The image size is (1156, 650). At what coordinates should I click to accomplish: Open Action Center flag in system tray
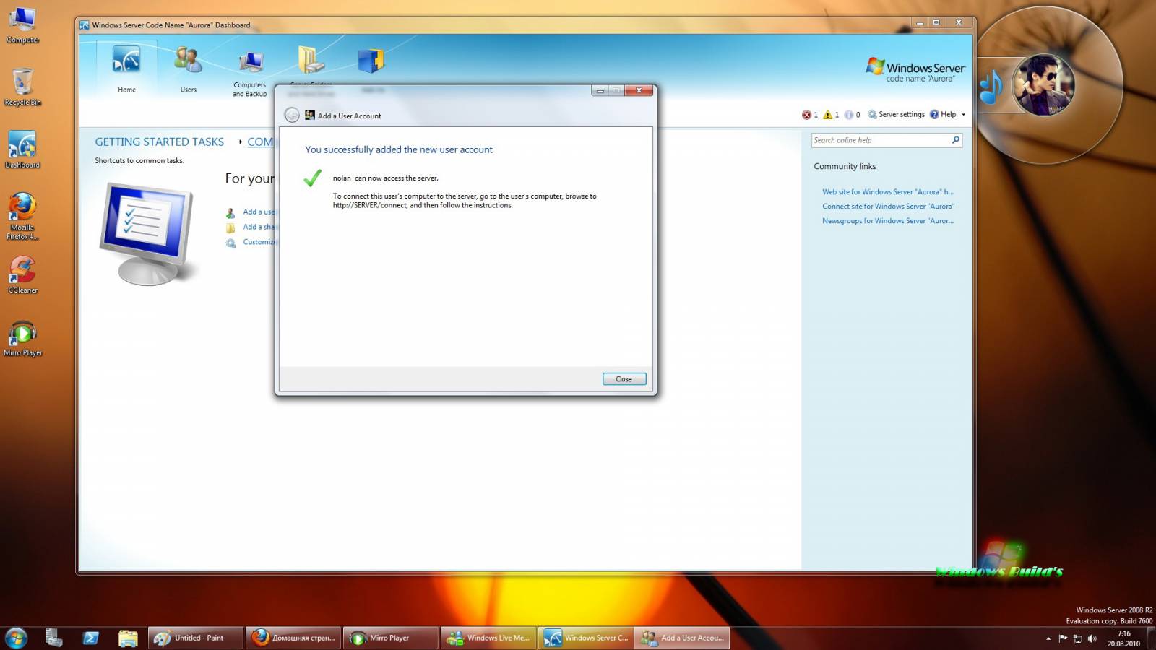pos(1063,638)
